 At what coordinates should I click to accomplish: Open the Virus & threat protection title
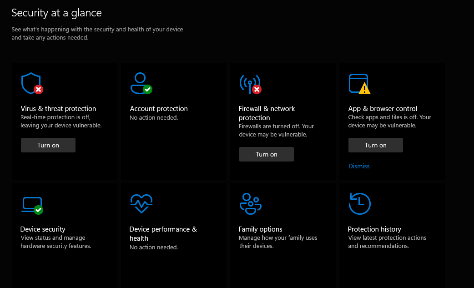tap(58, 109)
